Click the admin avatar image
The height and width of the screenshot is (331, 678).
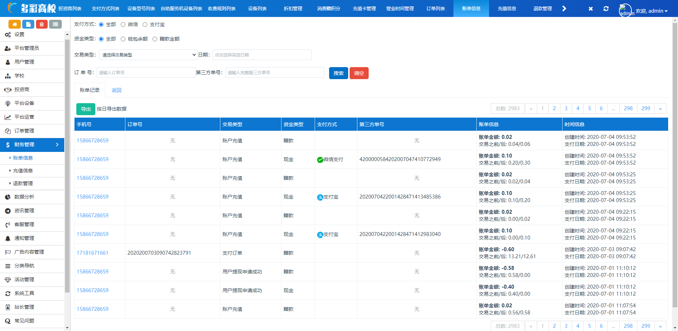tap(625, 10)
